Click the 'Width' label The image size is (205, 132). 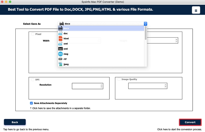[x=46, y=41]
